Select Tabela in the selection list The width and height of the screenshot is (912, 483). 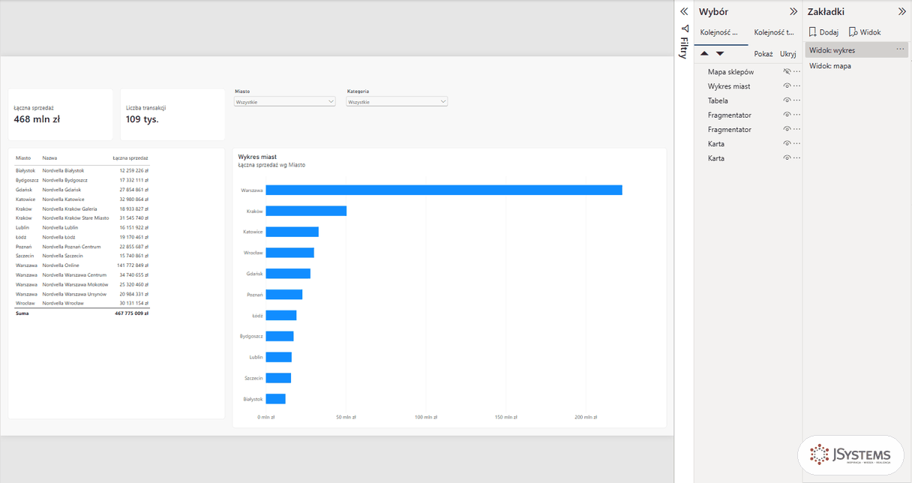[x=718, y=100]
